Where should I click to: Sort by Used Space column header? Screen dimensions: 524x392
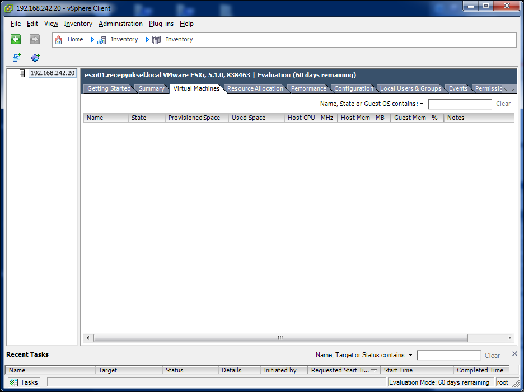(256, 118)
